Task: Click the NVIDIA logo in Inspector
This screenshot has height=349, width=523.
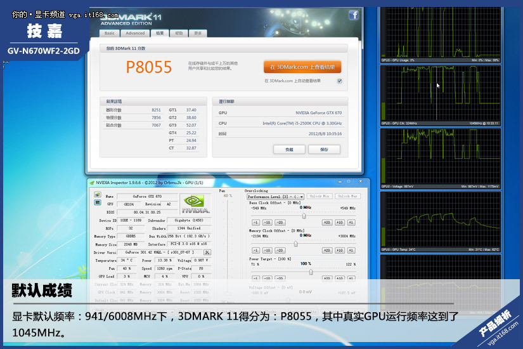Action: 195,204
